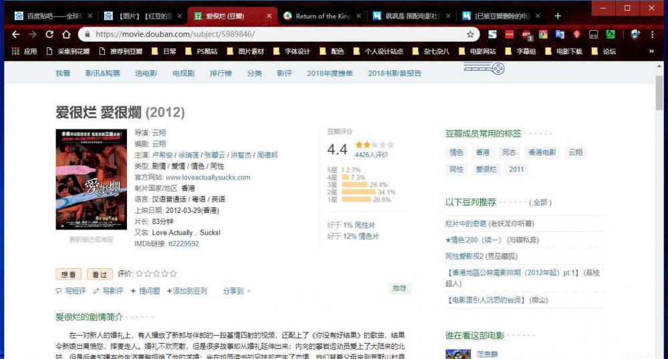Viewport: 668px width, 359px height.
Task: Open the 论坛 bookmark folder
Action: [604, 51]
